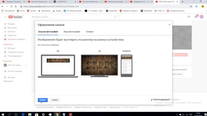Click the browser forward arrow
Screen dimensions: 207x116
pos(7,6)
